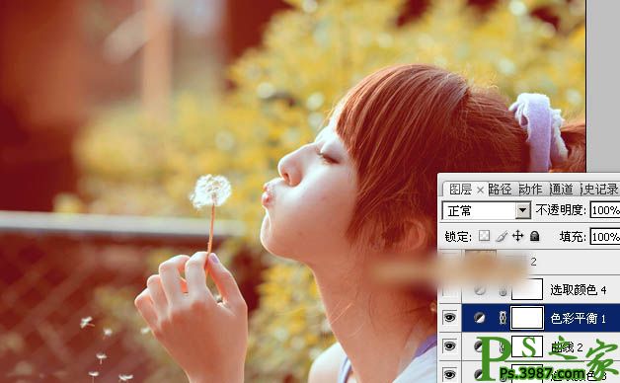The image size is (620, 383).
Task: Click the link icon of 色彩平衡 1
Action: pyautogui.click(x=503, y=318)
